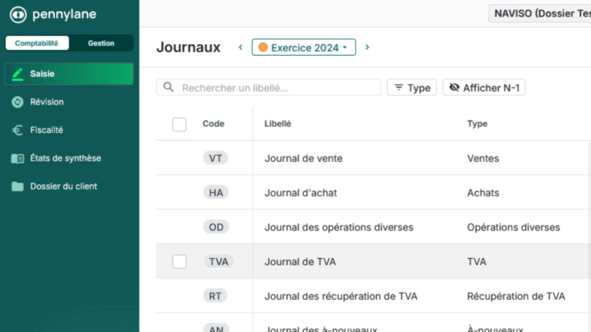Open the Type filter dropdown

411,87
